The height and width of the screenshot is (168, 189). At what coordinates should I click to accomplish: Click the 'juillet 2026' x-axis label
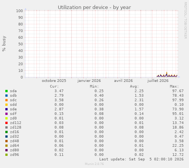click(158, 81)
